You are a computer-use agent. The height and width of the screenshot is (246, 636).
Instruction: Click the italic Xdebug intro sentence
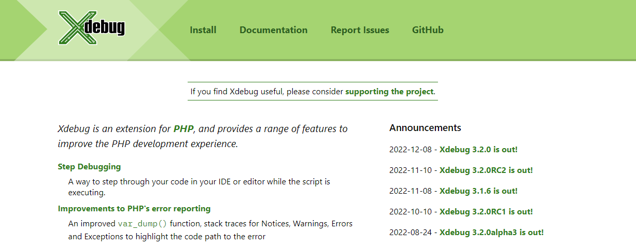[x=202, y=136]
